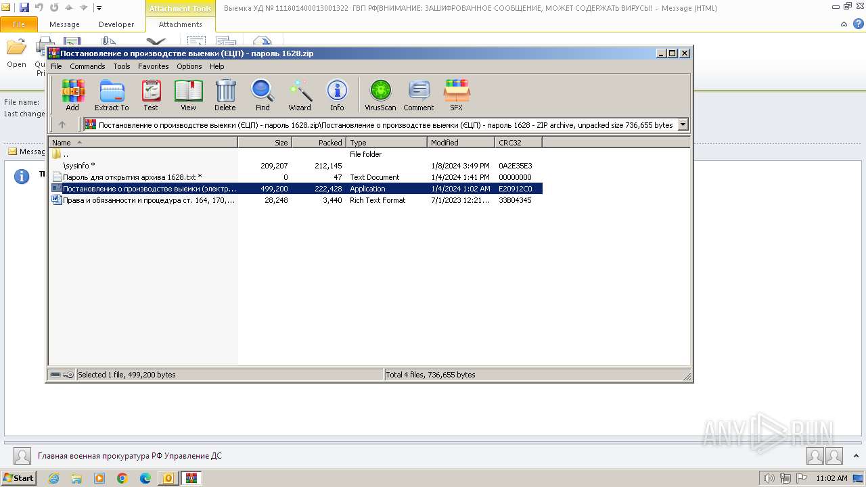Viewport: 866px width, 487px height.
Task: Open the Tools menu
Action: click(x=122, y=66)
